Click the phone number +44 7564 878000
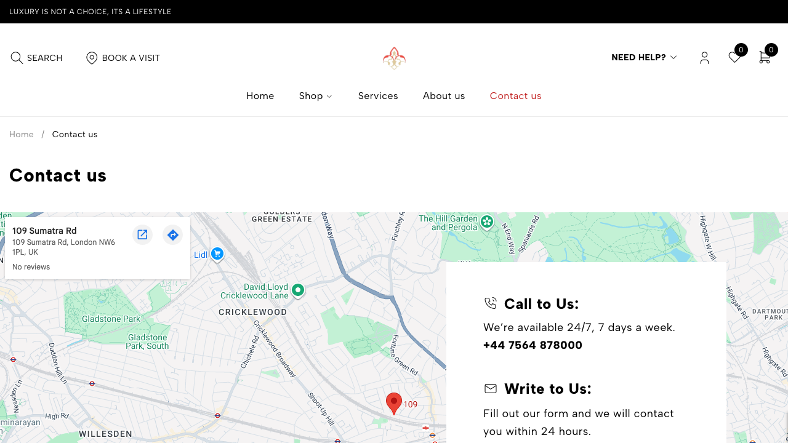The width and height of the screenshot is (788, 443). [533, 345]
